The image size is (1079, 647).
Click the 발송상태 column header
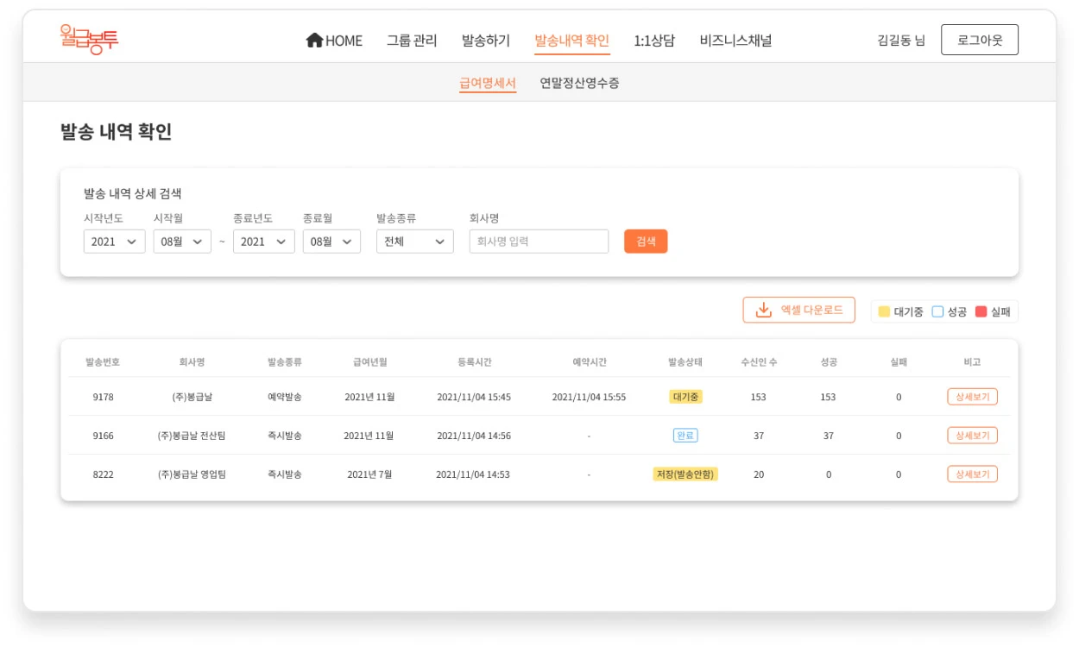tap(685, 362)
